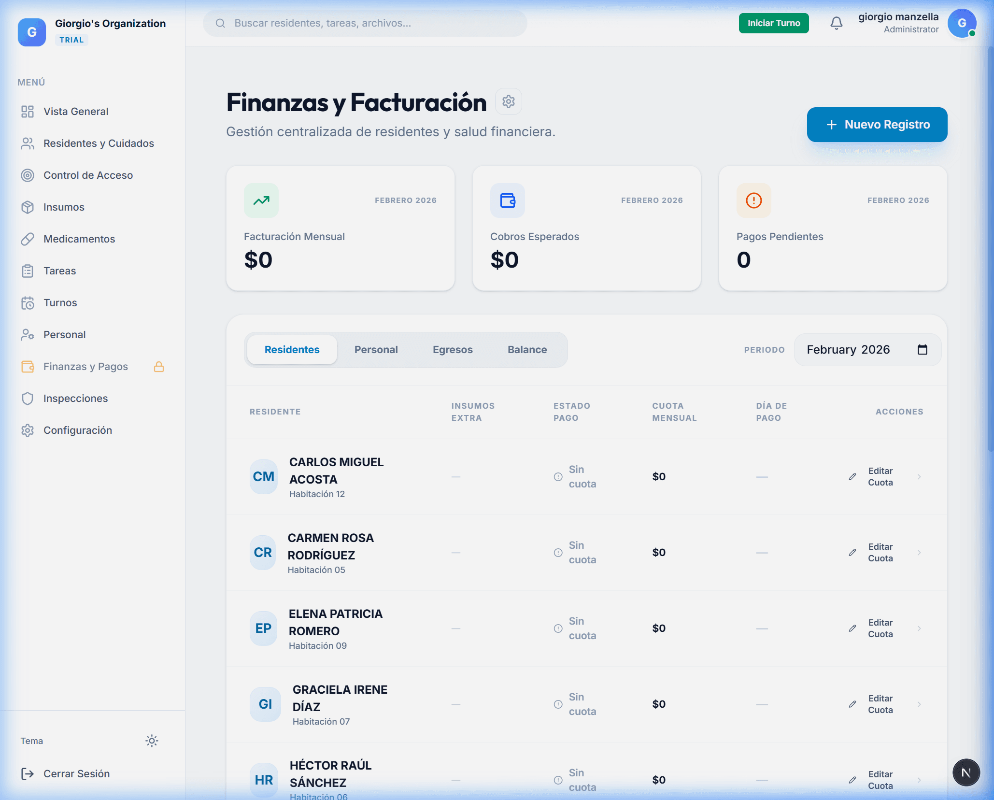The image size is (994, 800).
Task: Select the Balance tab
Action: (x=527, y=349)
